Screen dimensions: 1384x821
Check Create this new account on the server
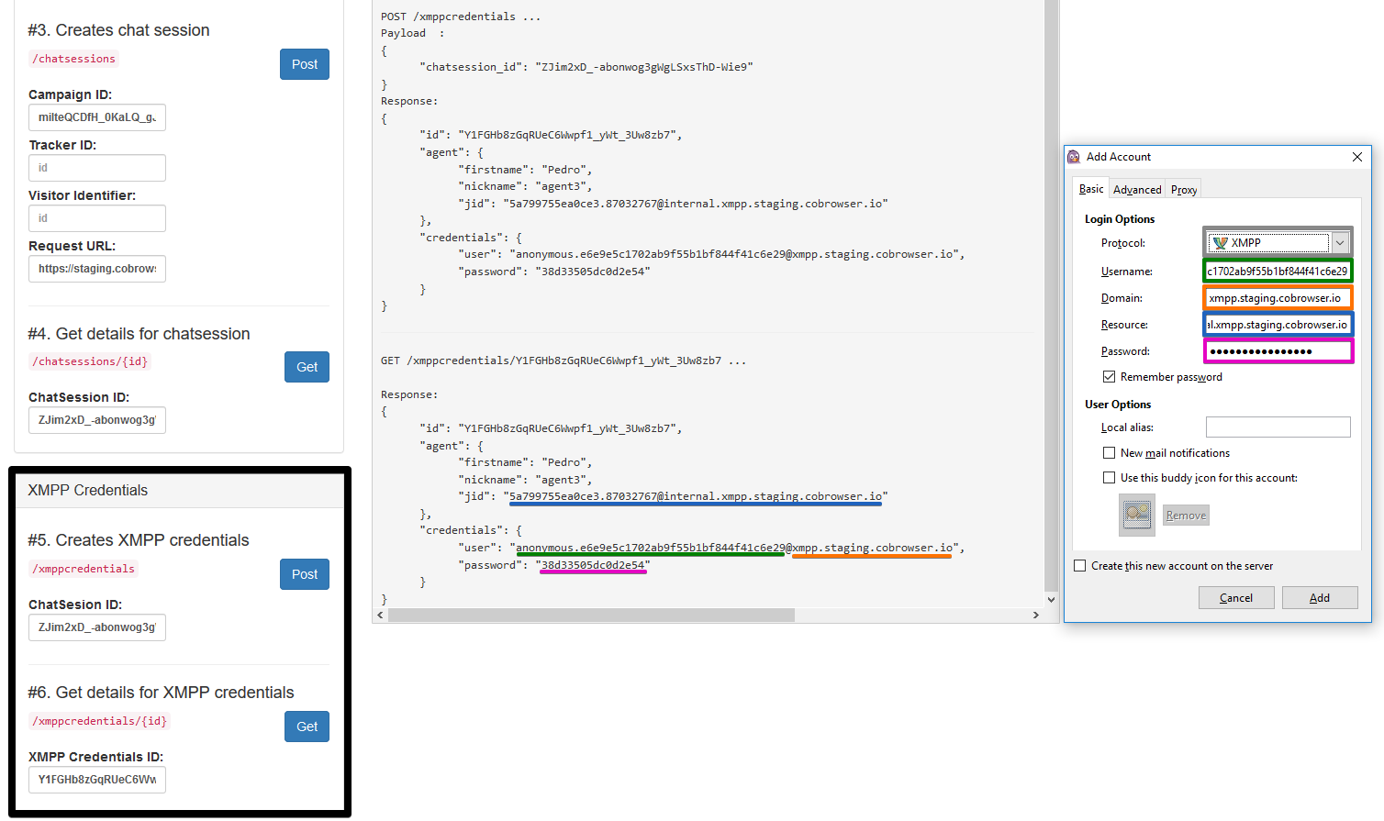coord(1080,566)
